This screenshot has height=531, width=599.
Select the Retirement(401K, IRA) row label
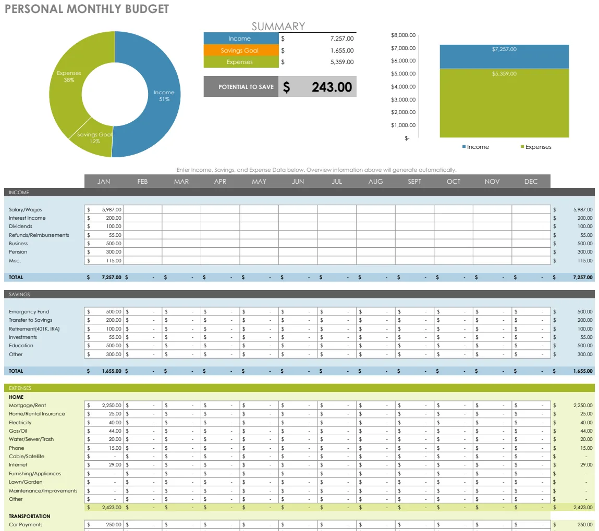point(34,329)
